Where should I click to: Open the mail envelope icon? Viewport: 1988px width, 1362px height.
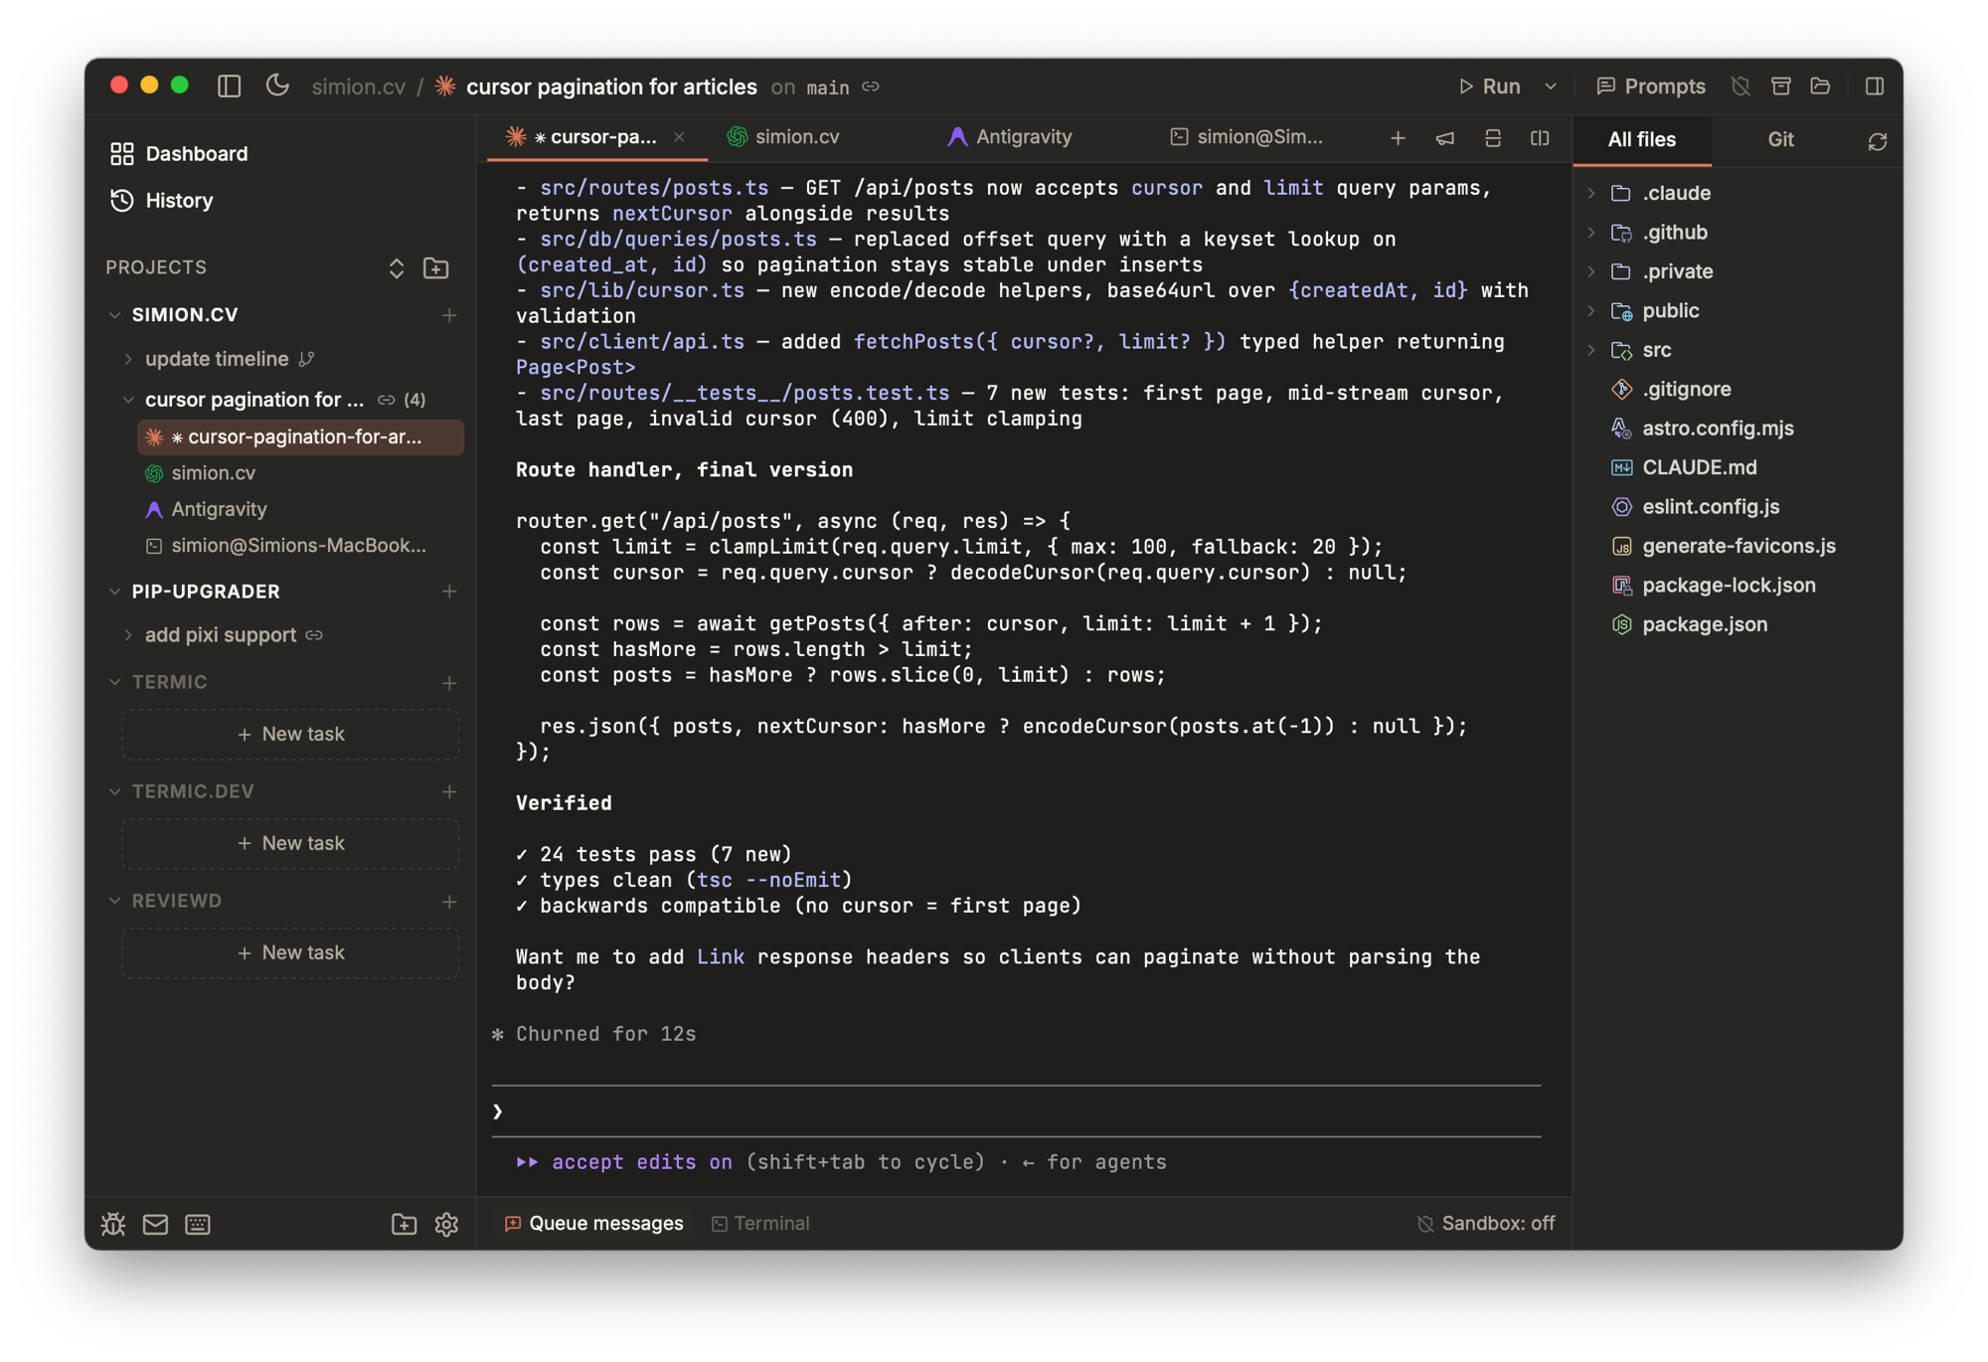click(x=155, y=1224)
